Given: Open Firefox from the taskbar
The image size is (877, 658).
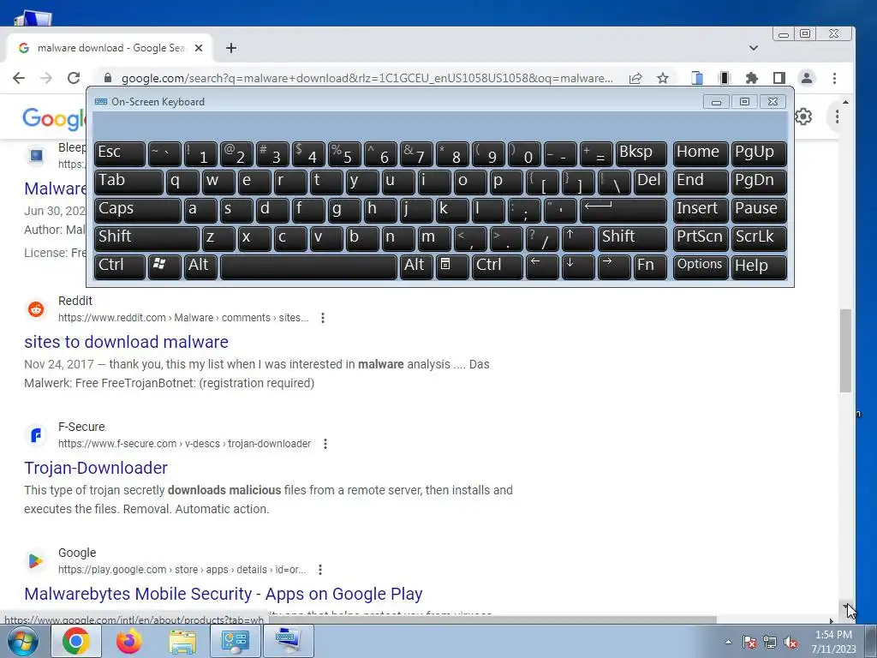Looking at the screenshot, I should click(x=129, y=641).
